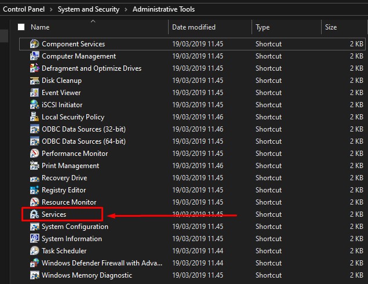Click the ODBC Data Sources (32-bit) icon
This screenshot has width=368, height=284.
(35, 129)
